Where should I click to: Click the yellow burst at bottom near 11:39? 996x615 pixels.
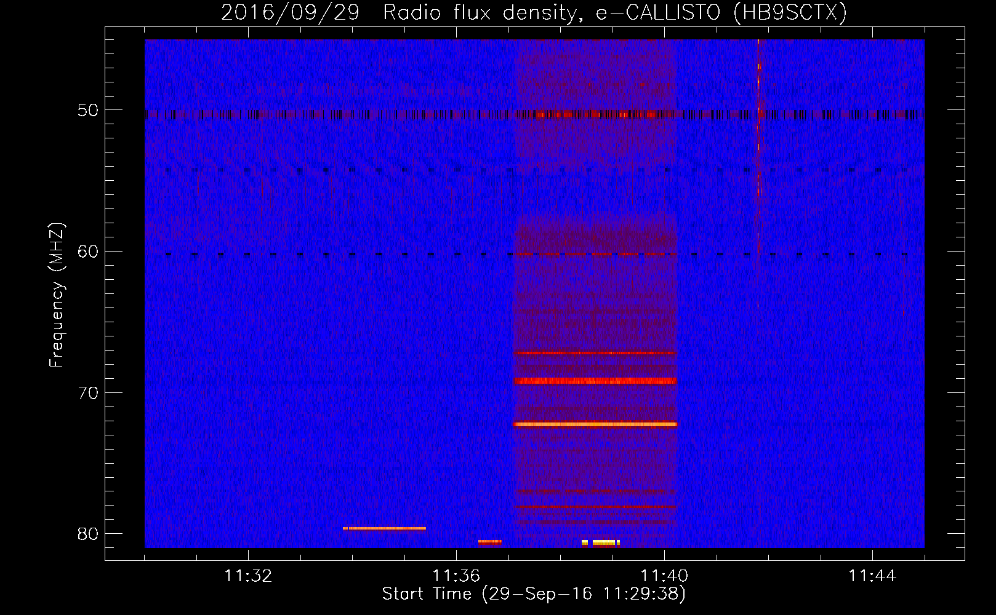[601, 542]
